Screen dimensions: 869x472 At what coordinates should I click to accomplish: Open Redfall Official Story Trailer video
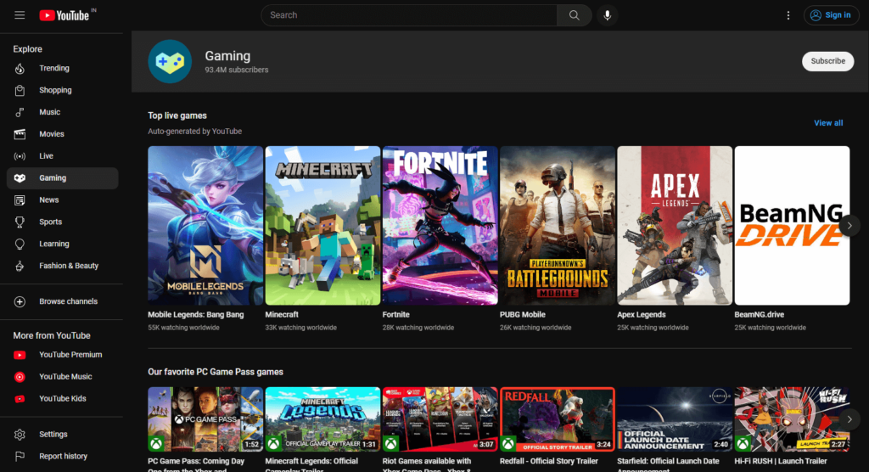[558, 419]
